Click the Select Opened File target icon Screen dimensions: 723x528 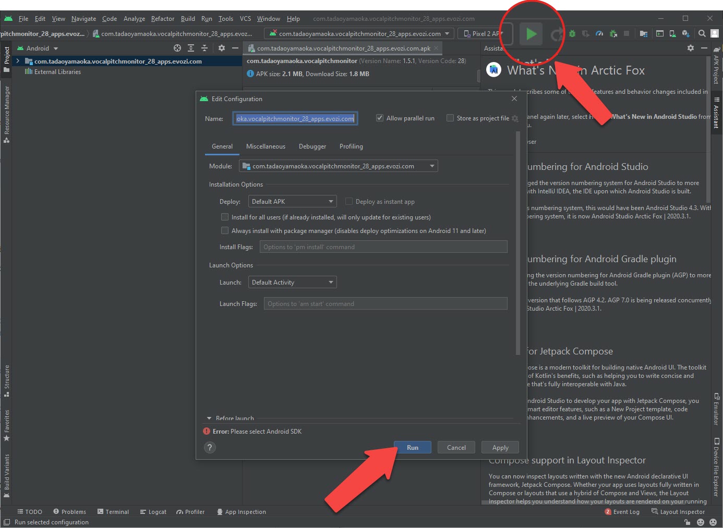pos(177,48)
